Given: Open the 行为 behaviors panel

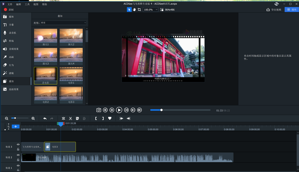Looking at the screenshot, I should point(16,65).
